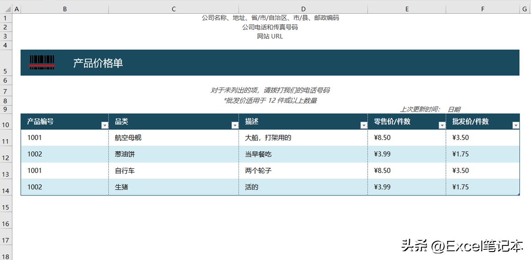531x260 pixels.
Task: Select cell containing 活的
Action: click(x=303, y=187)
